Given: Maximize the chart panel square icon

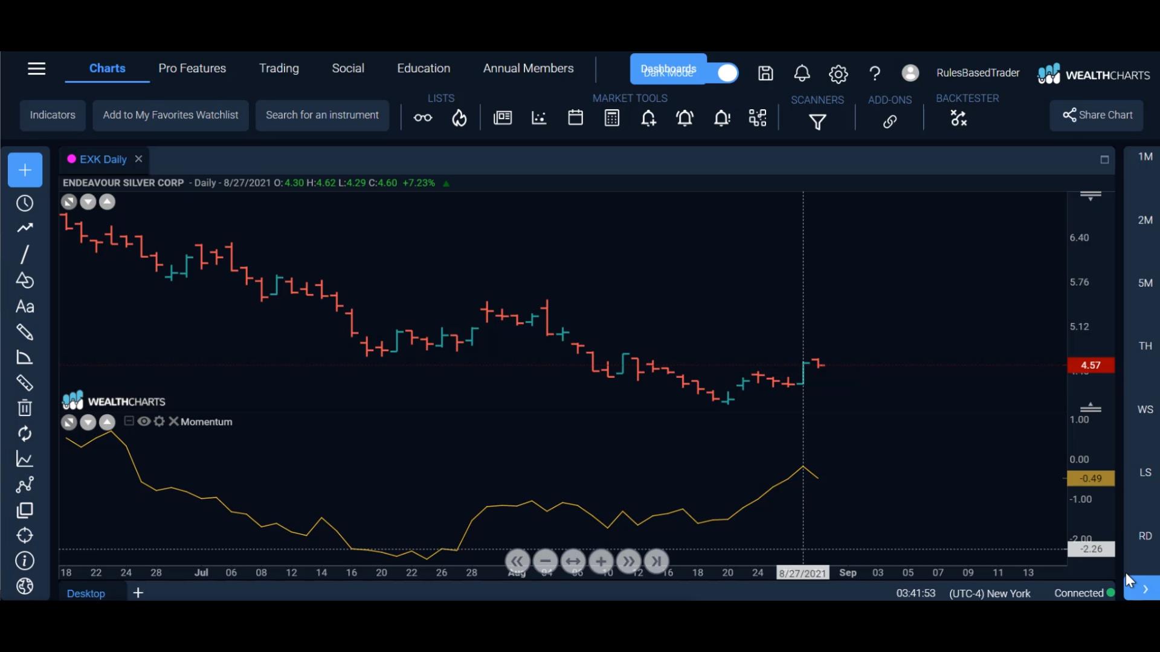Looking at the screenshot, I should pyautogui.click(x=1104, y=160).
